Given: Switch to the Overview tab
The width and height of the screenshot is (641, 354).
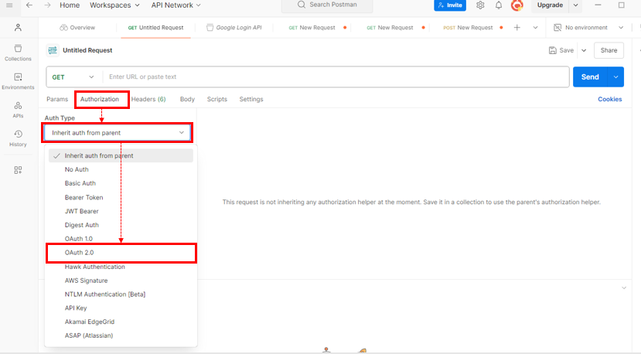Looking at the screenshot, I should tap(77, 27).
